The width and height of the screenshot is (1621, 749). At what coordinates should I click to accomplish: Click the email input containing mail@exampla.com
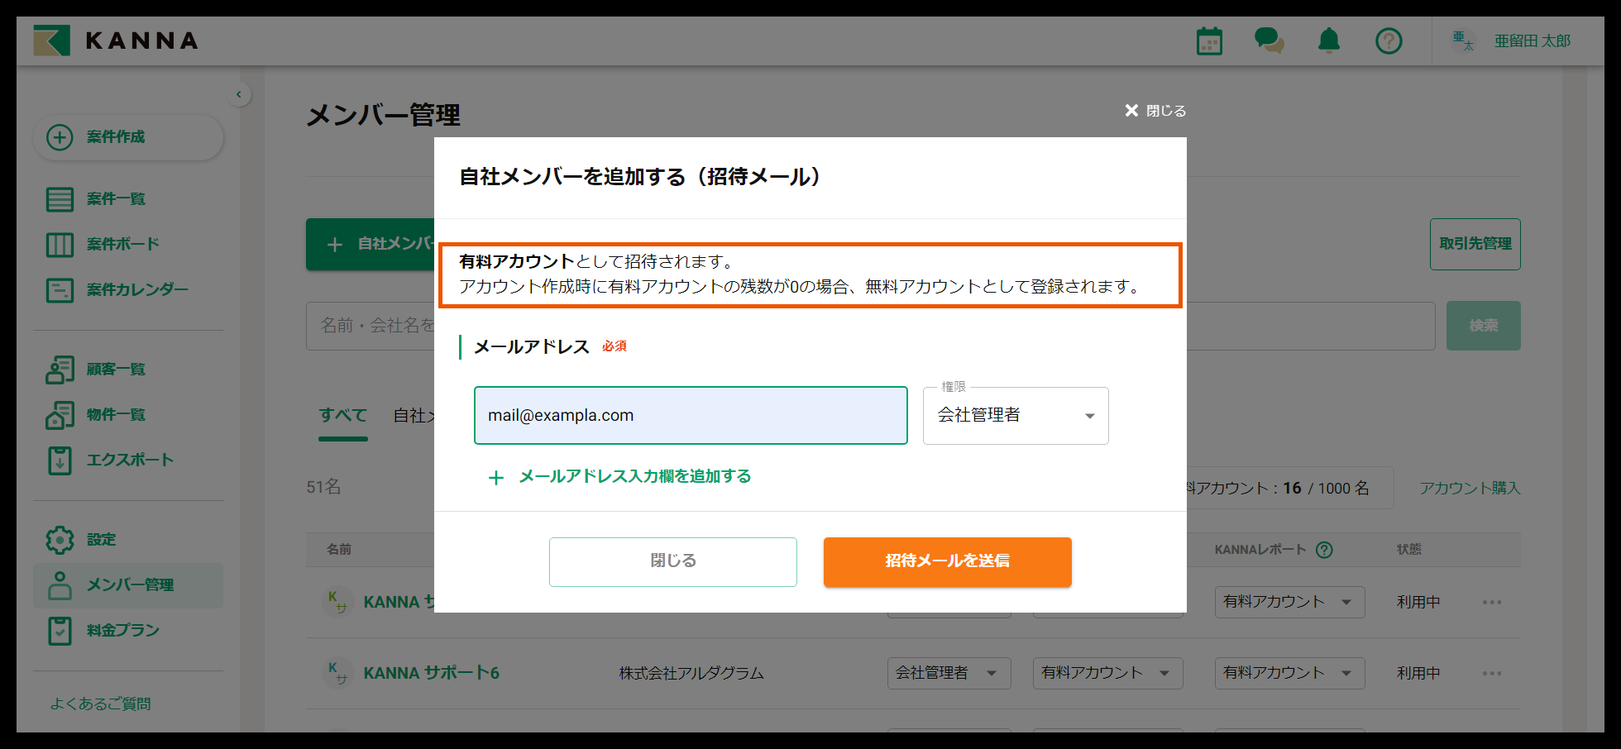click(691, 415)
